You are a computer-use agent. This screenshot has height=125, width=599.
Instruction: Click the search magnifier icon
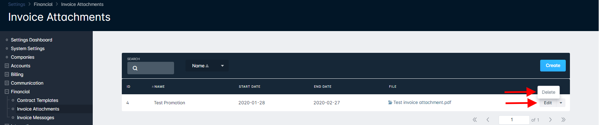tap(135, 68)
